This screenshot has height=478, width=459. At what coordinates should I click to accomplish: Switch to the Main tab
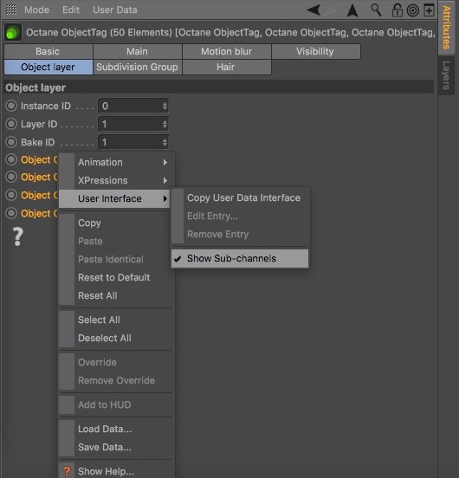click(138, 51)
